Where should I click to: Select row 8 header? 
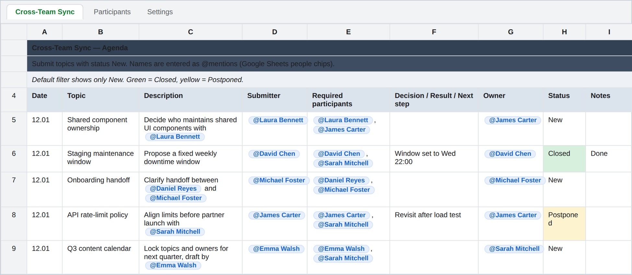point(14,224)
